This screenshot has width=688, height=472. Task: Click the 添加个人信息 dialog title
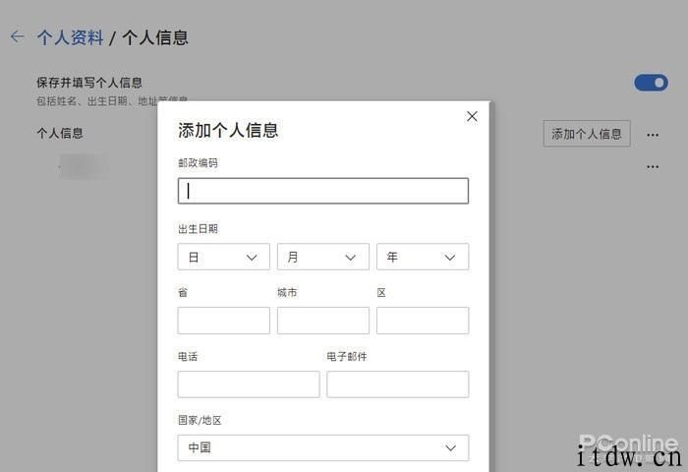pos(228,131)
